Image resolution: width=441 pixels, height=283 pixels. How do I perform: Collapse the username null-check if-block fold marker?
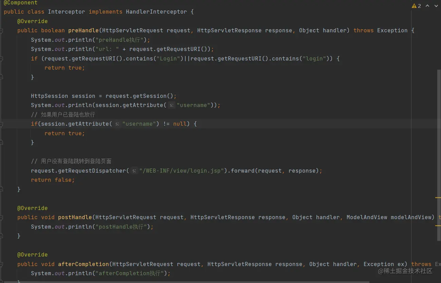coord(1,124)
